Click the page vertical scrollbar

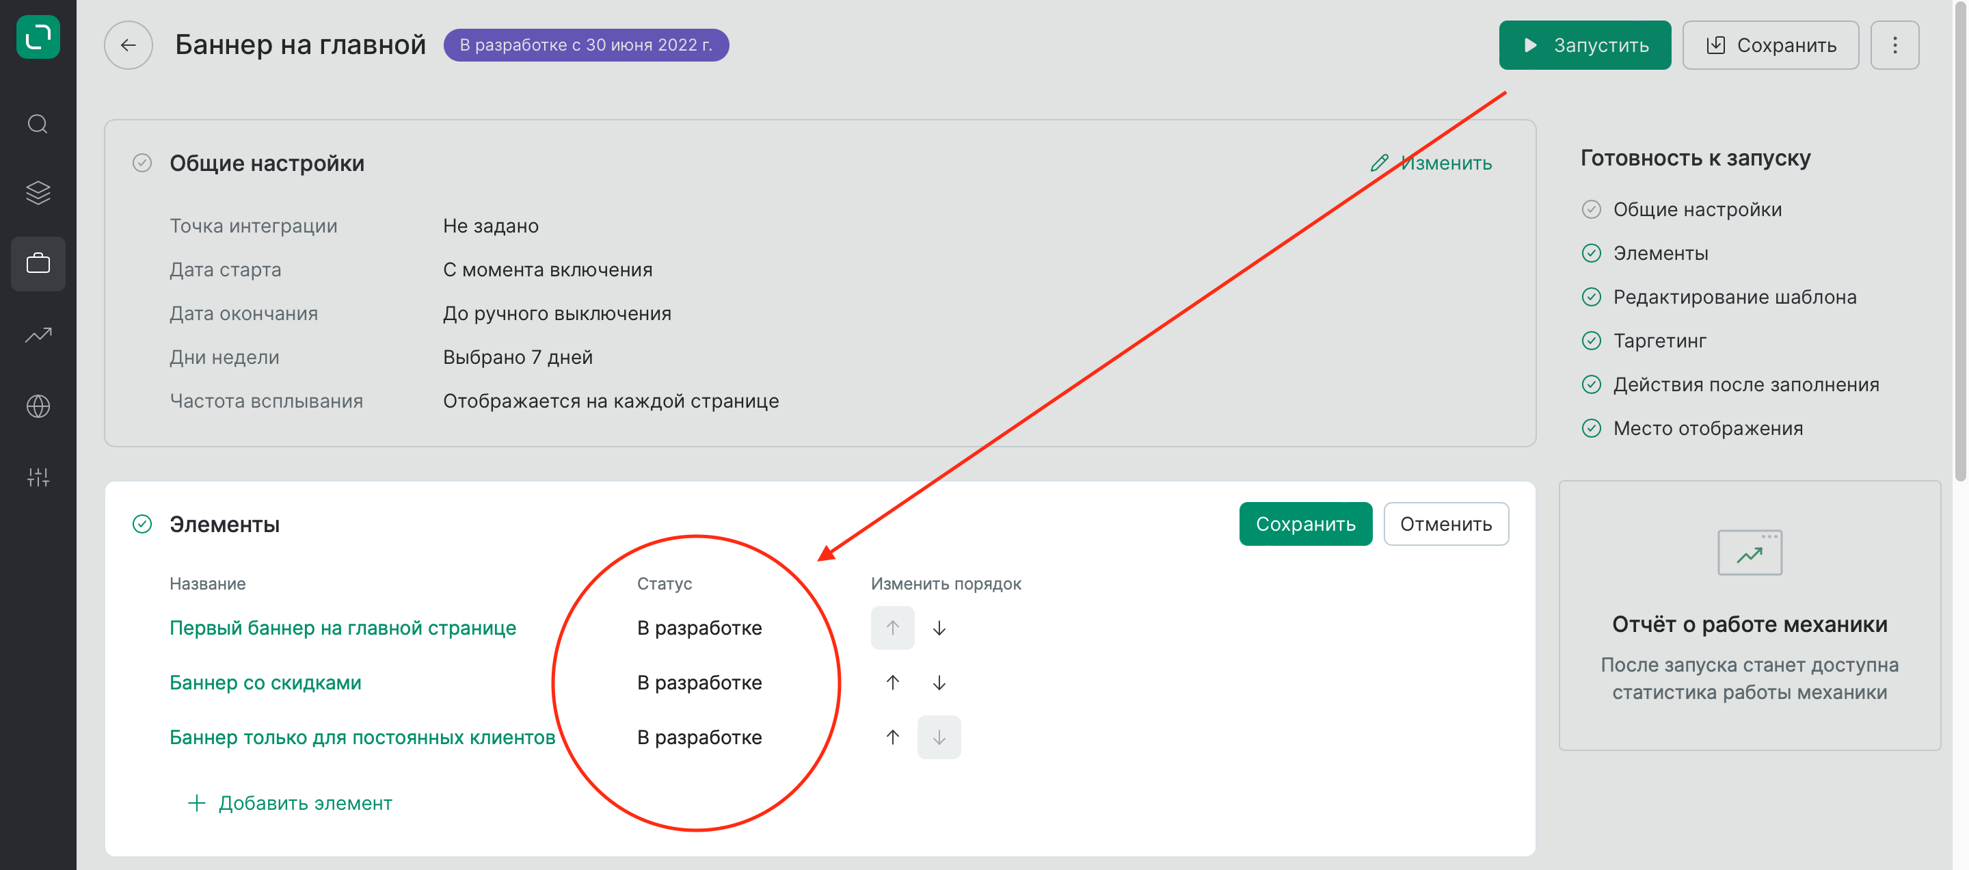pyautogui.click(x=1960, y=241)
